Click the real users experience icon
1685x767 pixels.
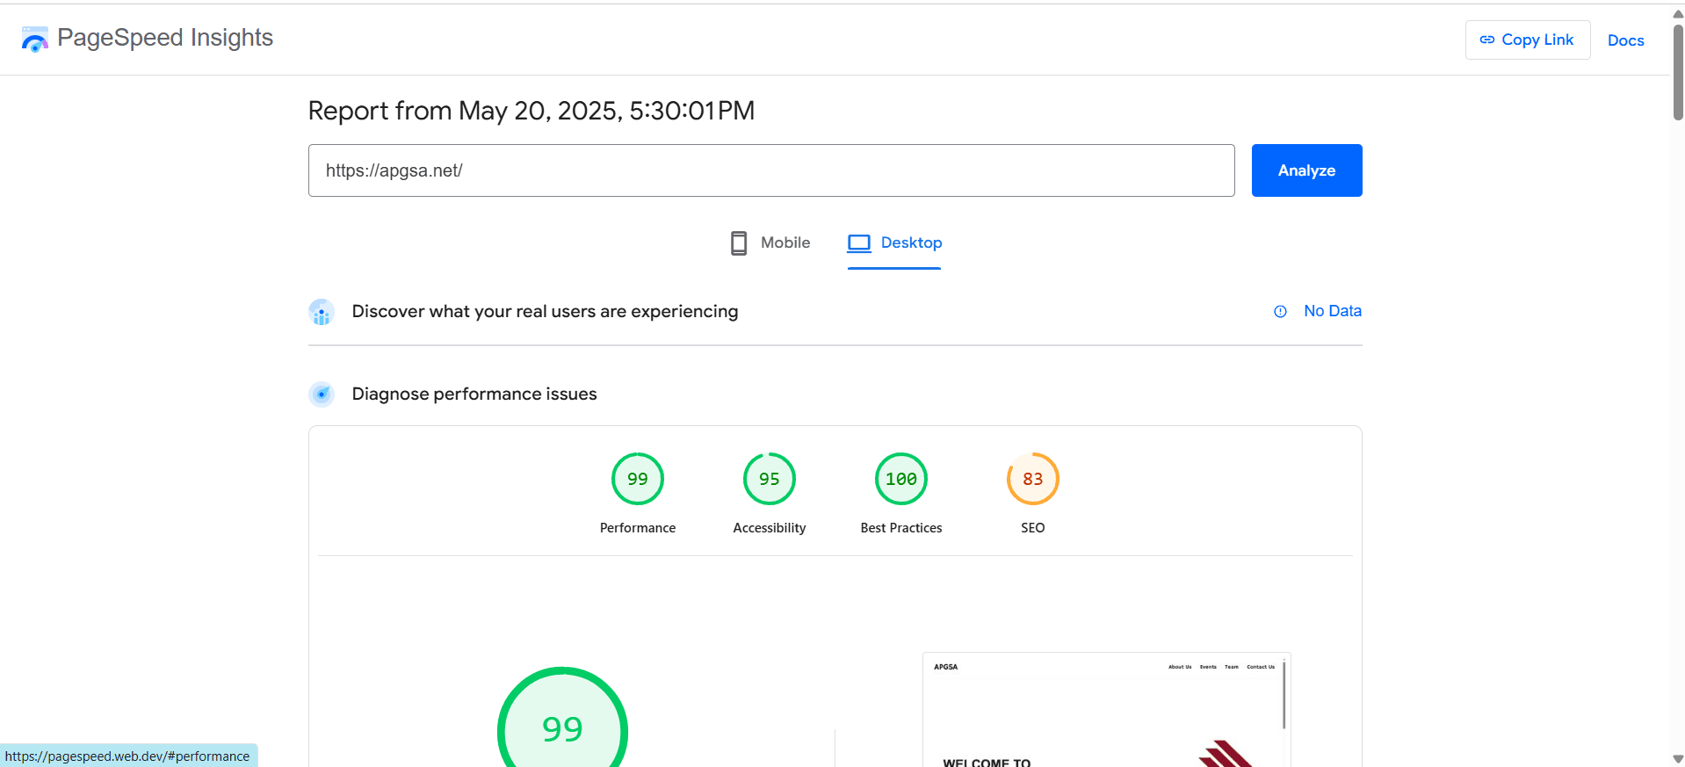click(322, 312)
